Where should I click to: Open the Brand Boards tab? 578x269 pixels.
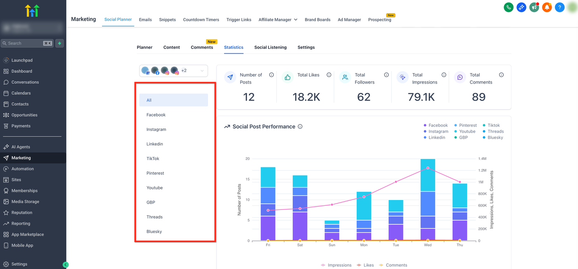point(317,19)
